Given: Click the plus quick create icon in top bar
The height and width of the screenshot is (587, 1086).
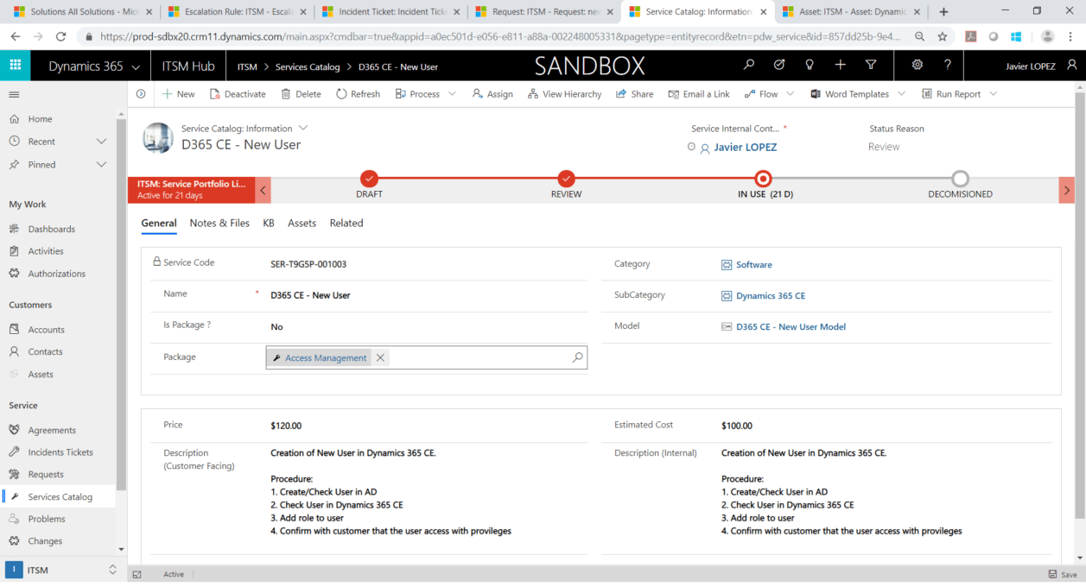Looking at the screenshot, I should 840,66.
